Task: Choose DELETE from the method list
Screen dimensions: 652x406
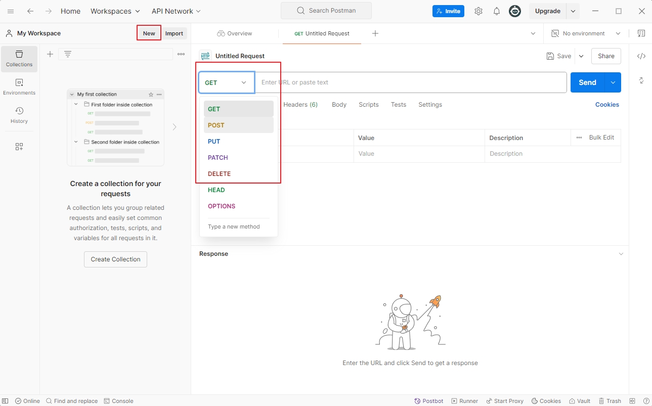Action: 239,173
